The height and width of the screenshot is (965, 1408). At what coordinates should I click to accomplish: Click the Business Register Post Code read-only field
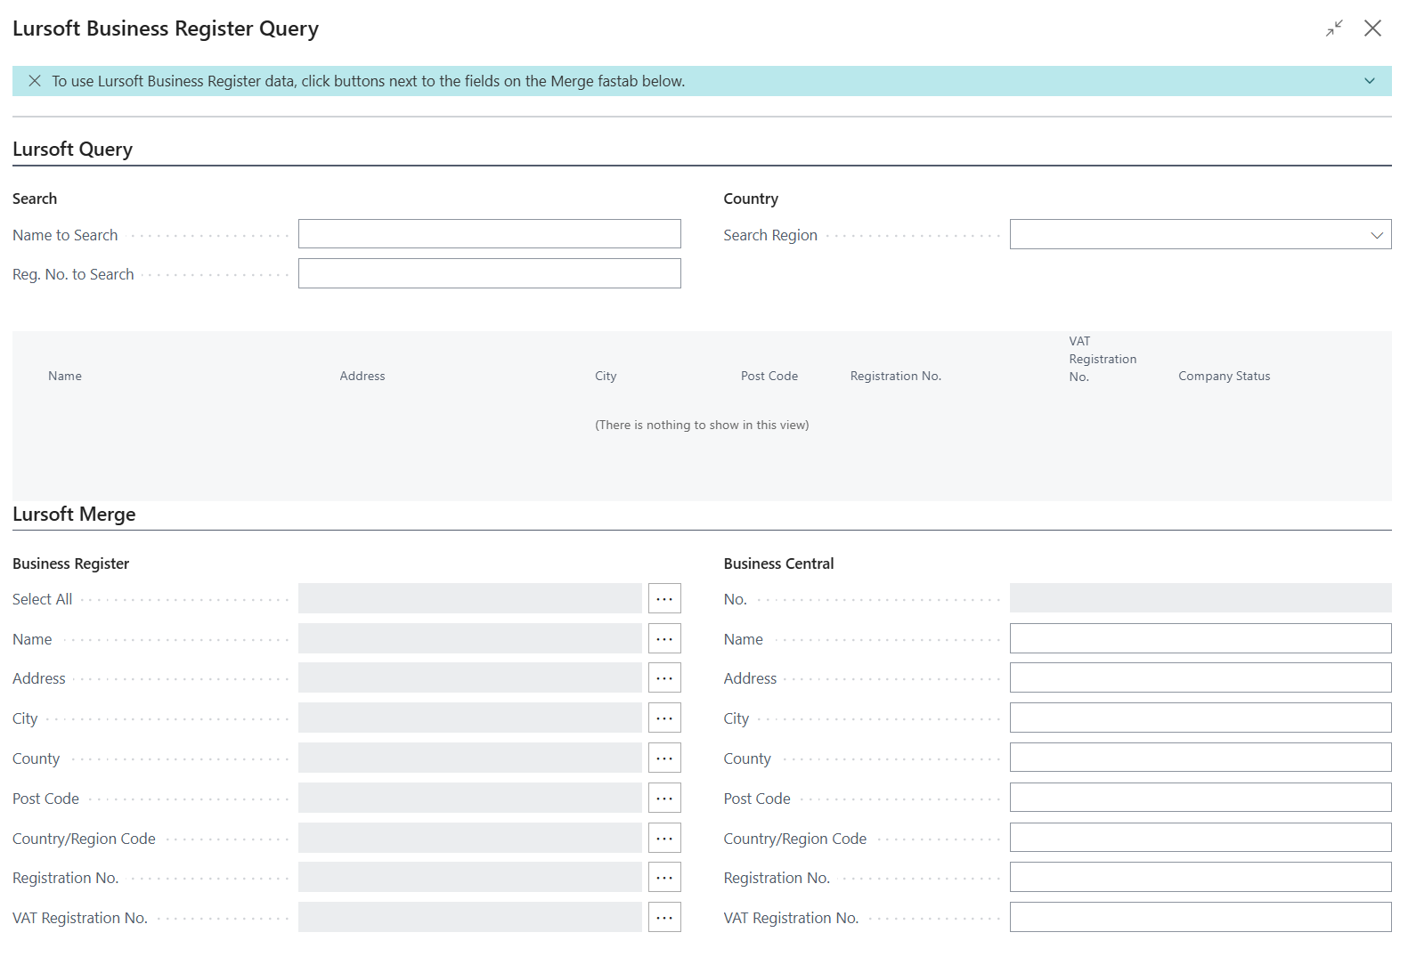click(x=470, y=798)
